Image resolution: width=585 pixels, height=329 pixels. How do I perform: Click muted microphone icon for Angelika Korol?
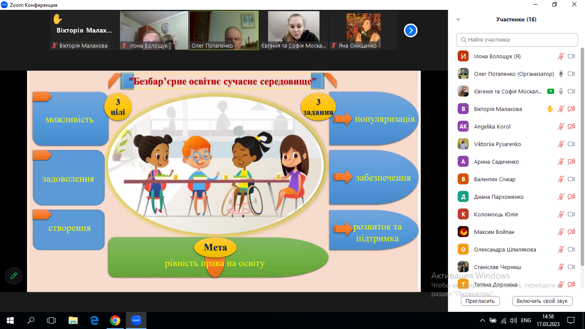point(561,126)
